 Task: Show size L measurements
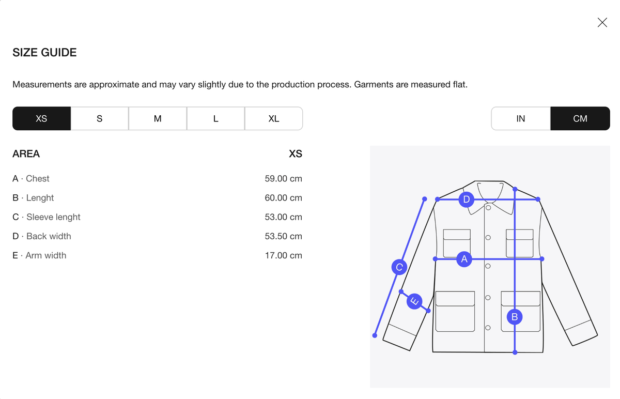pos(215,118)
